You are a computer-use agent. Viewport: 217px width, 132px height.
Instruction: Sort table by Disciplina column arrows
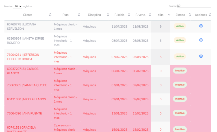click(108, 15)
